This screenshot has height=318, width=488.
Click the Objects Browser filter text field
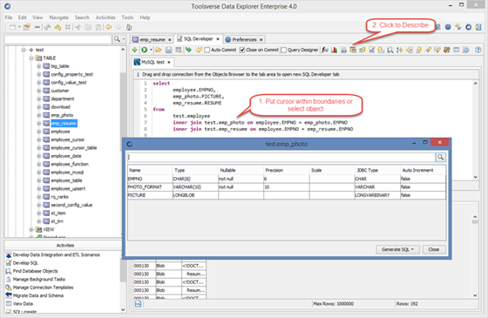[x=58, y=39]
